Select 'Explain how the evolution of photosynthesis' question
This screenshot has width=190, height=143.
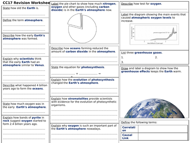[83, 81]
